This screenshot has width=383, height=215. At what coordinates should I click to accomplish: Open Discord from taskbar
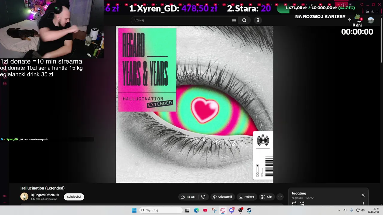coord(232,210)
